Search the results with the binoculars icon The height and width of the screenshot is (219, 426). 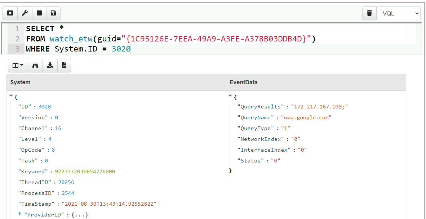[35, 65]
